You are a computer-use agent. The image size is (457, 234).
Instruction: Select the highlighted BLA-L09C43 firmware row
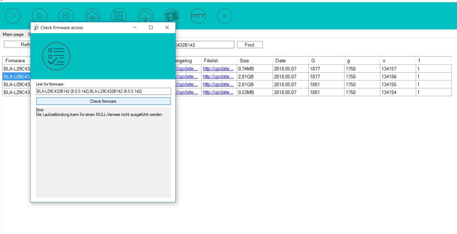tap(17, 77)
